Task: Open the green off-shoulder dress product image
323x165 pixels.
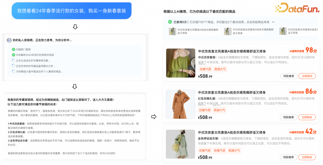Action: [181, 63]
